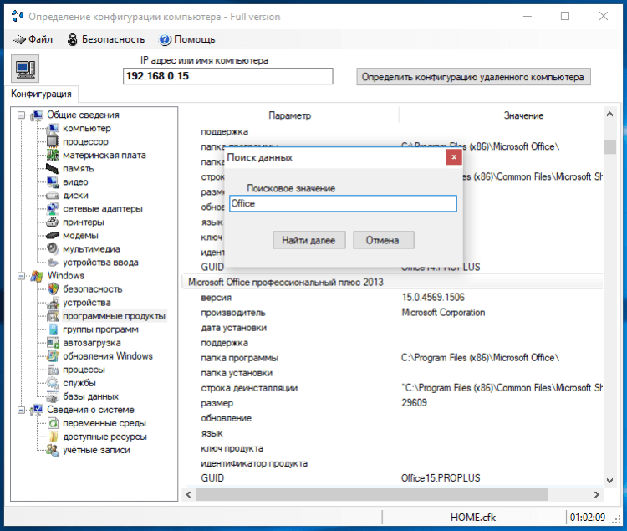Click the дата установки parameter
Screen dimensions: 627x531
[x=233, y=328]
